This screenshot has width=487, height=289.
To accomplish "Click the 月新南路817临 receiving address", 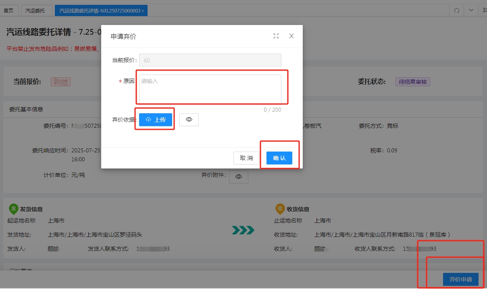I will (x=382, y=235).
